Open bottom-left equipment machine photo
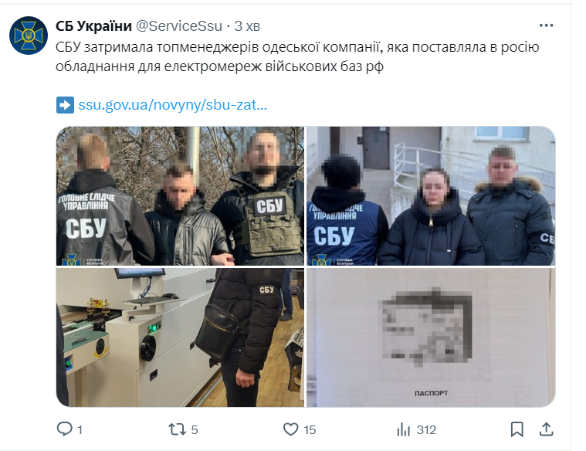586x451 pixels. click(x=180, y=337)
